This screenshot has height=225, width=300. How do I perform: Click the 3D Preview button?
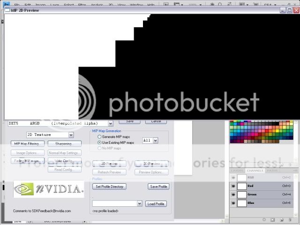151,164
